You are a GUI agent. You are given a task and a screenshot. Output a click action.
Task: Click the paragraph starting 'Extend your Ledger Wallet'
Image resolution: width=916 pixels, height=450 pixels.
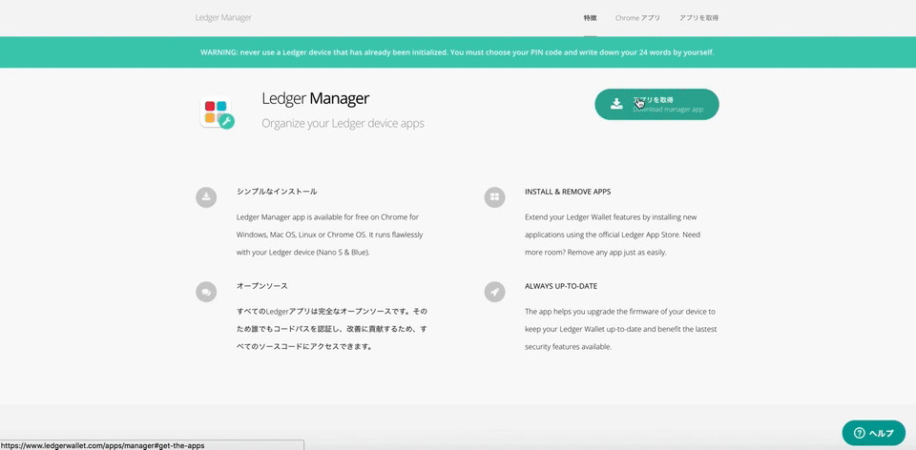pos(613,235)
